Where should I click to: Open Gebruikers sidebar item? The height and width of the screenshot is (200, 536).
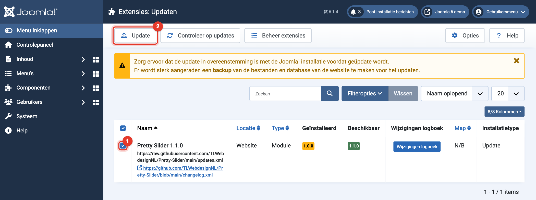coord(29,102)
